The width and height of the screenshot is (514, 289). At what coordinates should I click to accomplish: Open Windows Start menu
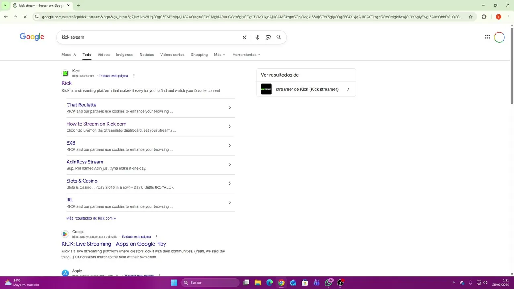click(x=174, y=283)
